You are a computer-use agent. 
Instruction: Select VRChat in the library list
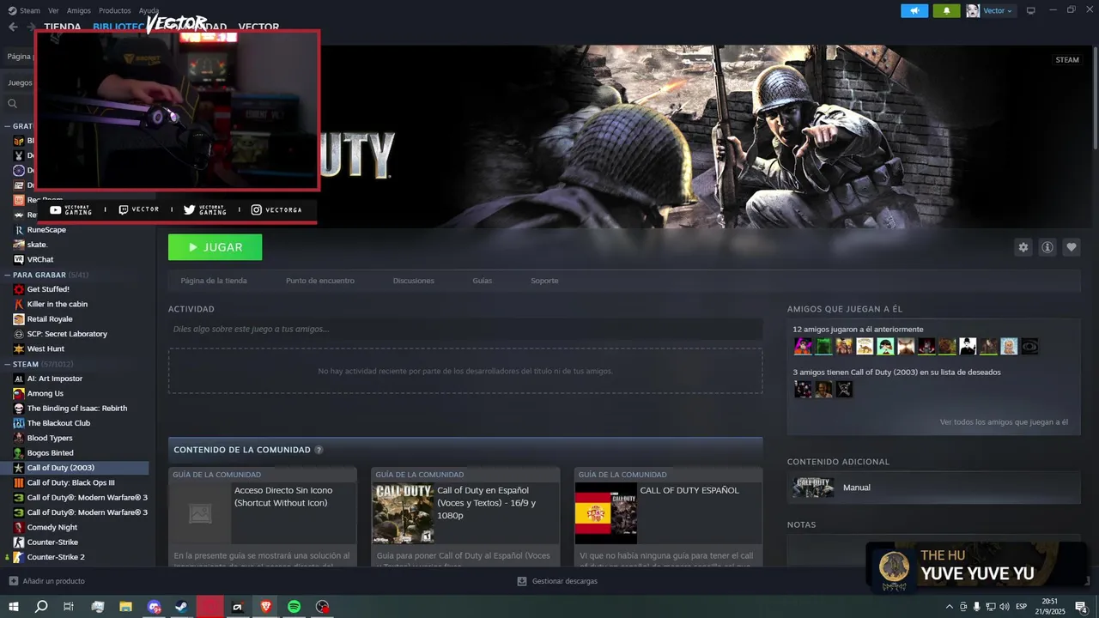[x=40, y=259]
